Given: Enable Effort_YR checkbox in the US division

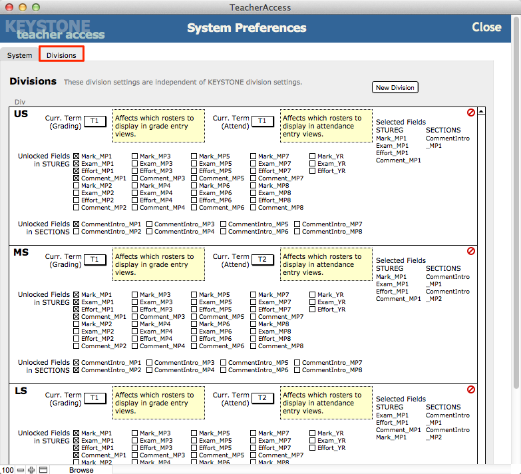Looking at the screenshot, I should coord(312,171).
